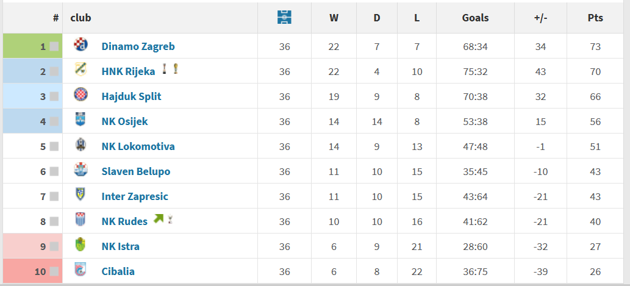Click the matches played pitch icon
Image resolution: width=630 pixels, height=286 pixels.
tap(284, 17)
